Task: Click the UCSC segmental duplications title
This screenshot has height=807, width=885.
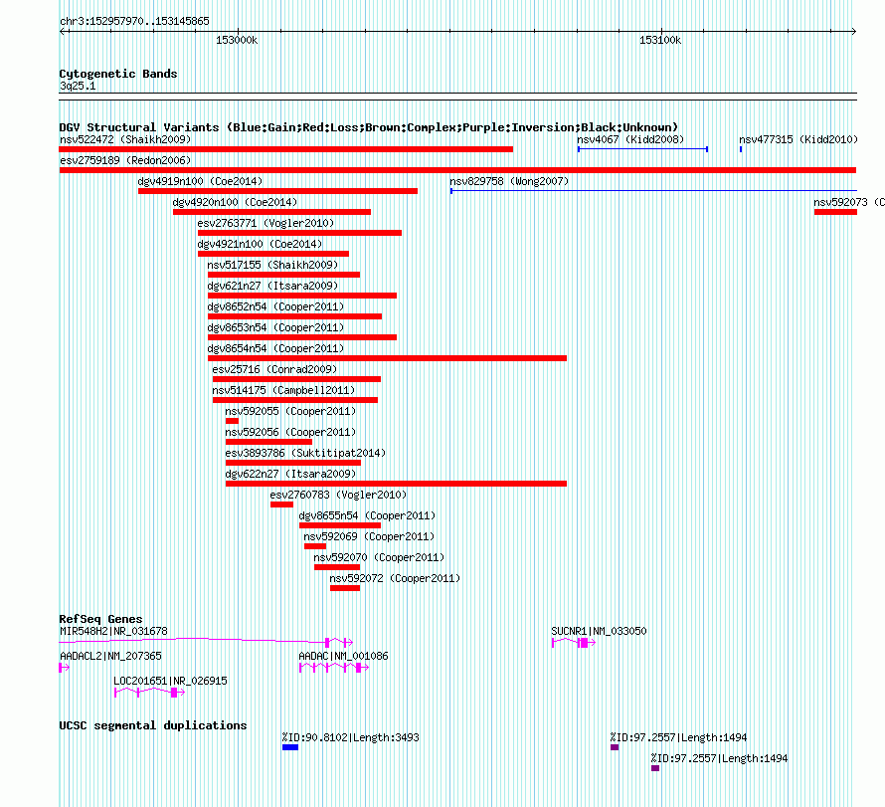Action: coord(153,725)
